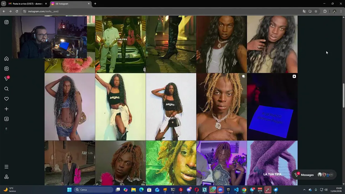Open direct messages icon with red badge

[7, 78]
